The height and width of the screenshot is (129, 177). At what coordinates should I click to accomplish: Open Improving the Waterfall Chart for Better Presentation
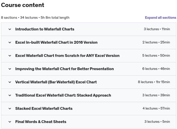(x=64, y=69)
